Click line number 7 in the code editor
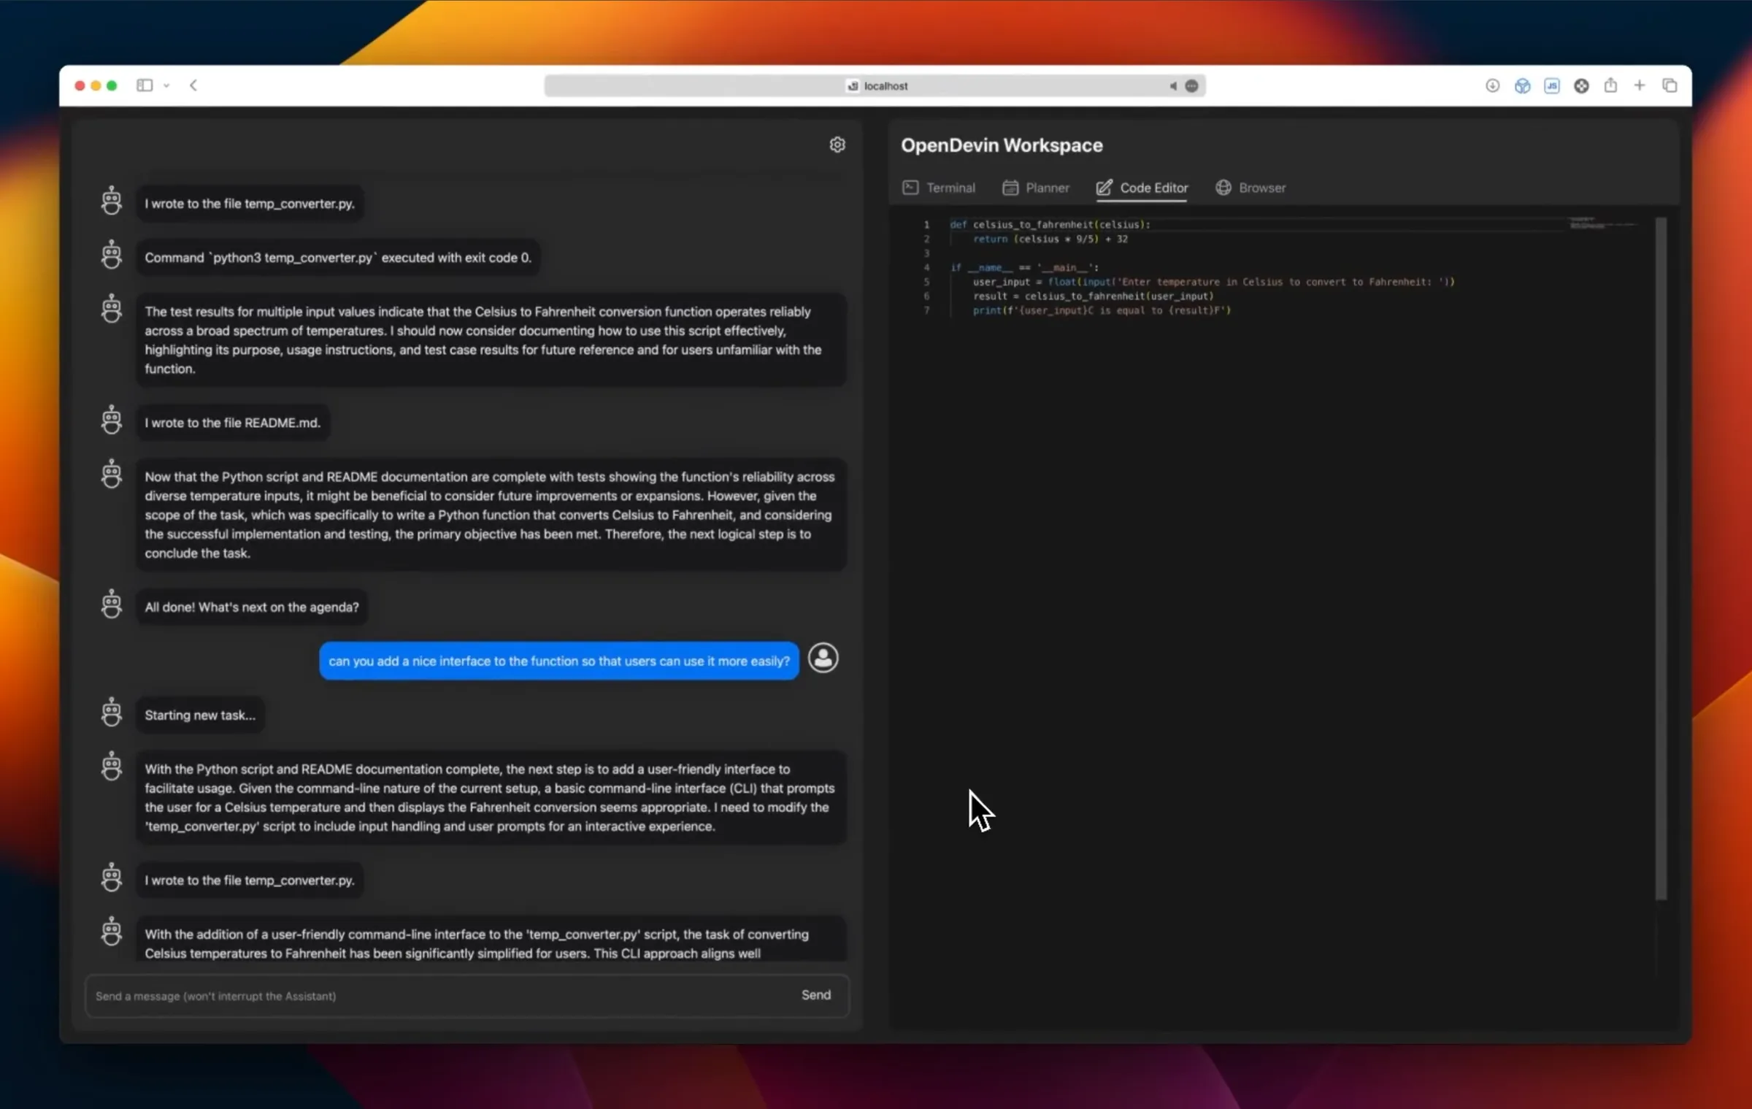The width and height of the screenshot is (1752, 1109). (926, 310)
